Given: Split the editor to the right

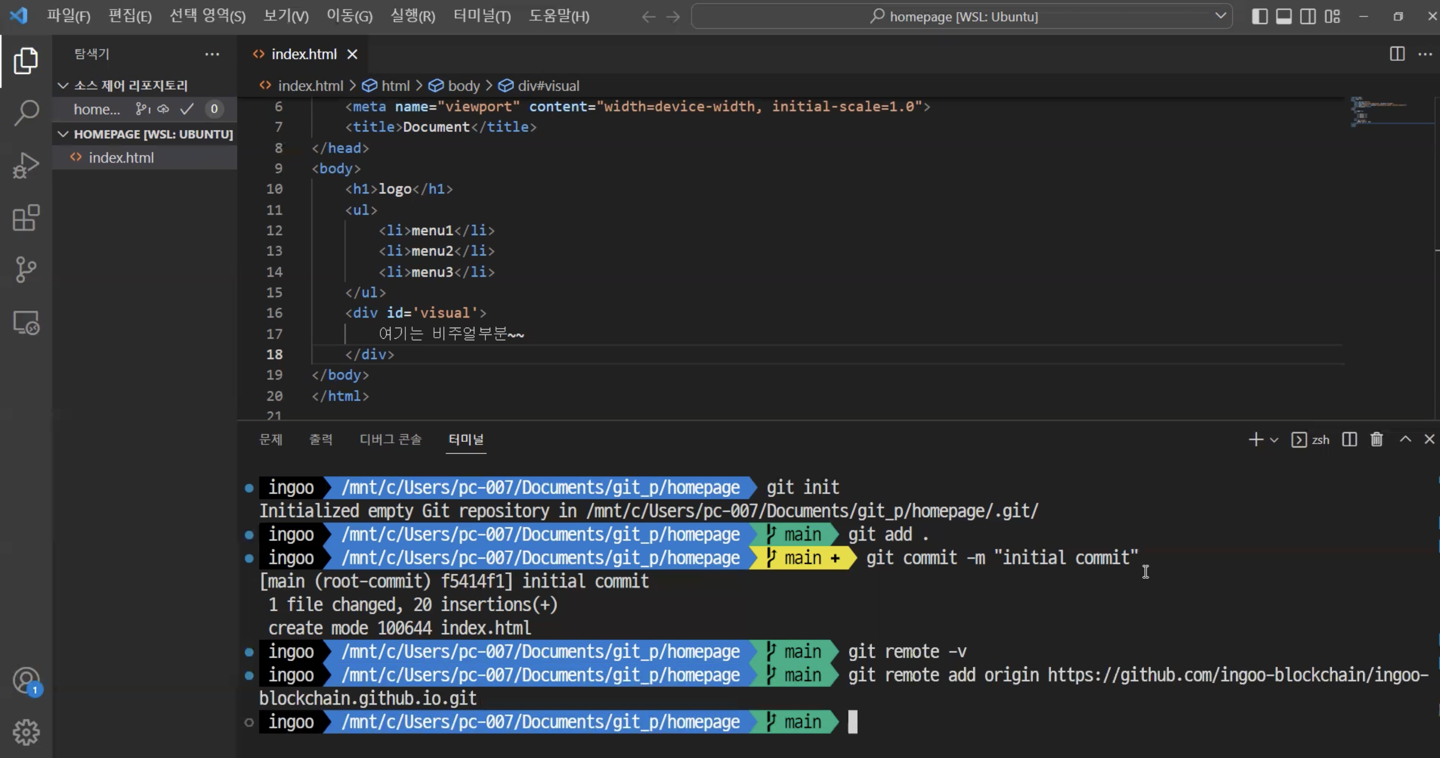Looking at the screenshot, I should coord(1397,54).
